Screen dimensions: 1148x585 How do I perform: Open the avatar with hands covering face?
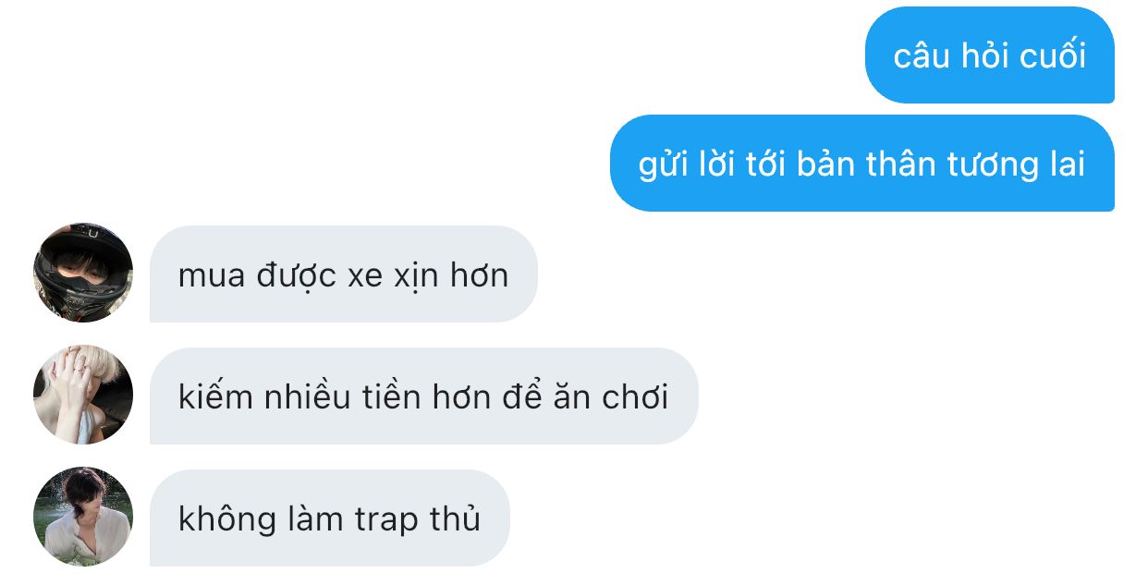83,395
